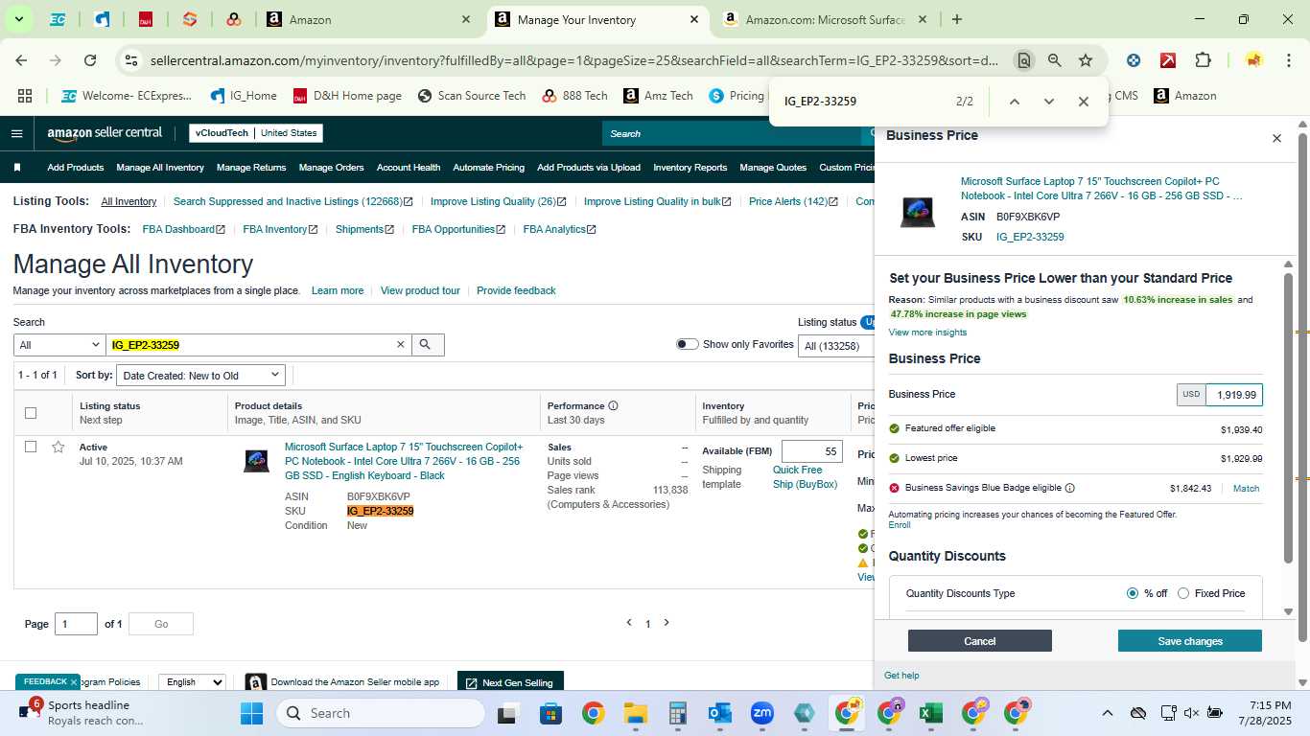Screen dimensions: 1310x736
Task: Go back in browser history
Action: [21, 60]
